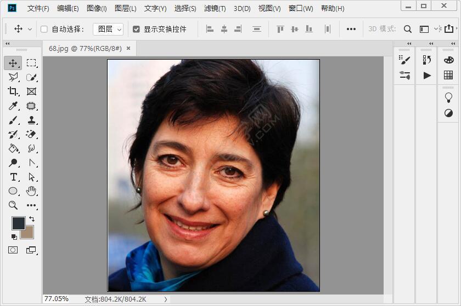Swap foreground and background colors
This screenshot has height=306, width=461.
[32, 219]
